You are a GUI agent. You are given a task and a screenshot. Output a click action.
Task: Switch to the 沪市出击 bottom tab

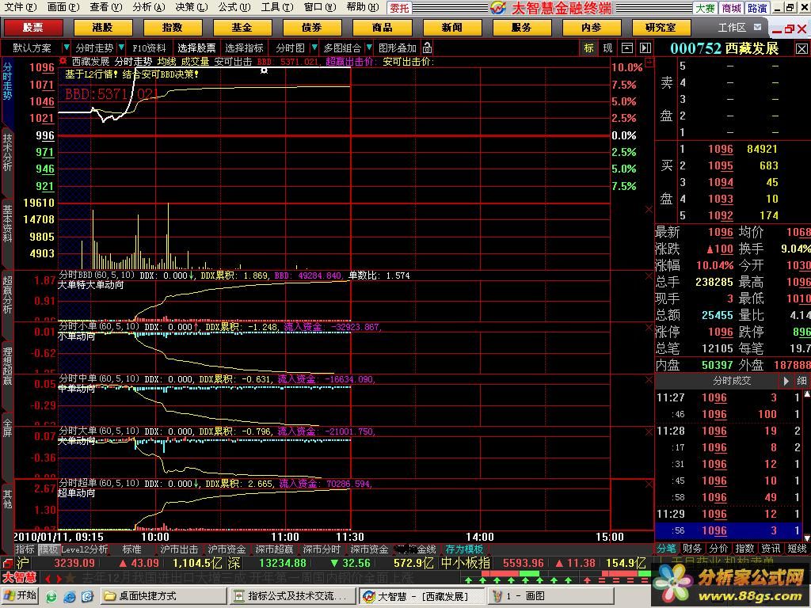click(179, 549)
